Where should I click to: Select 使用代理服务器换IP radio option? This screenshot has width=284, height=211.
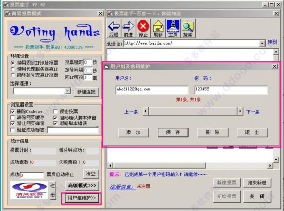tap(13, 69)
